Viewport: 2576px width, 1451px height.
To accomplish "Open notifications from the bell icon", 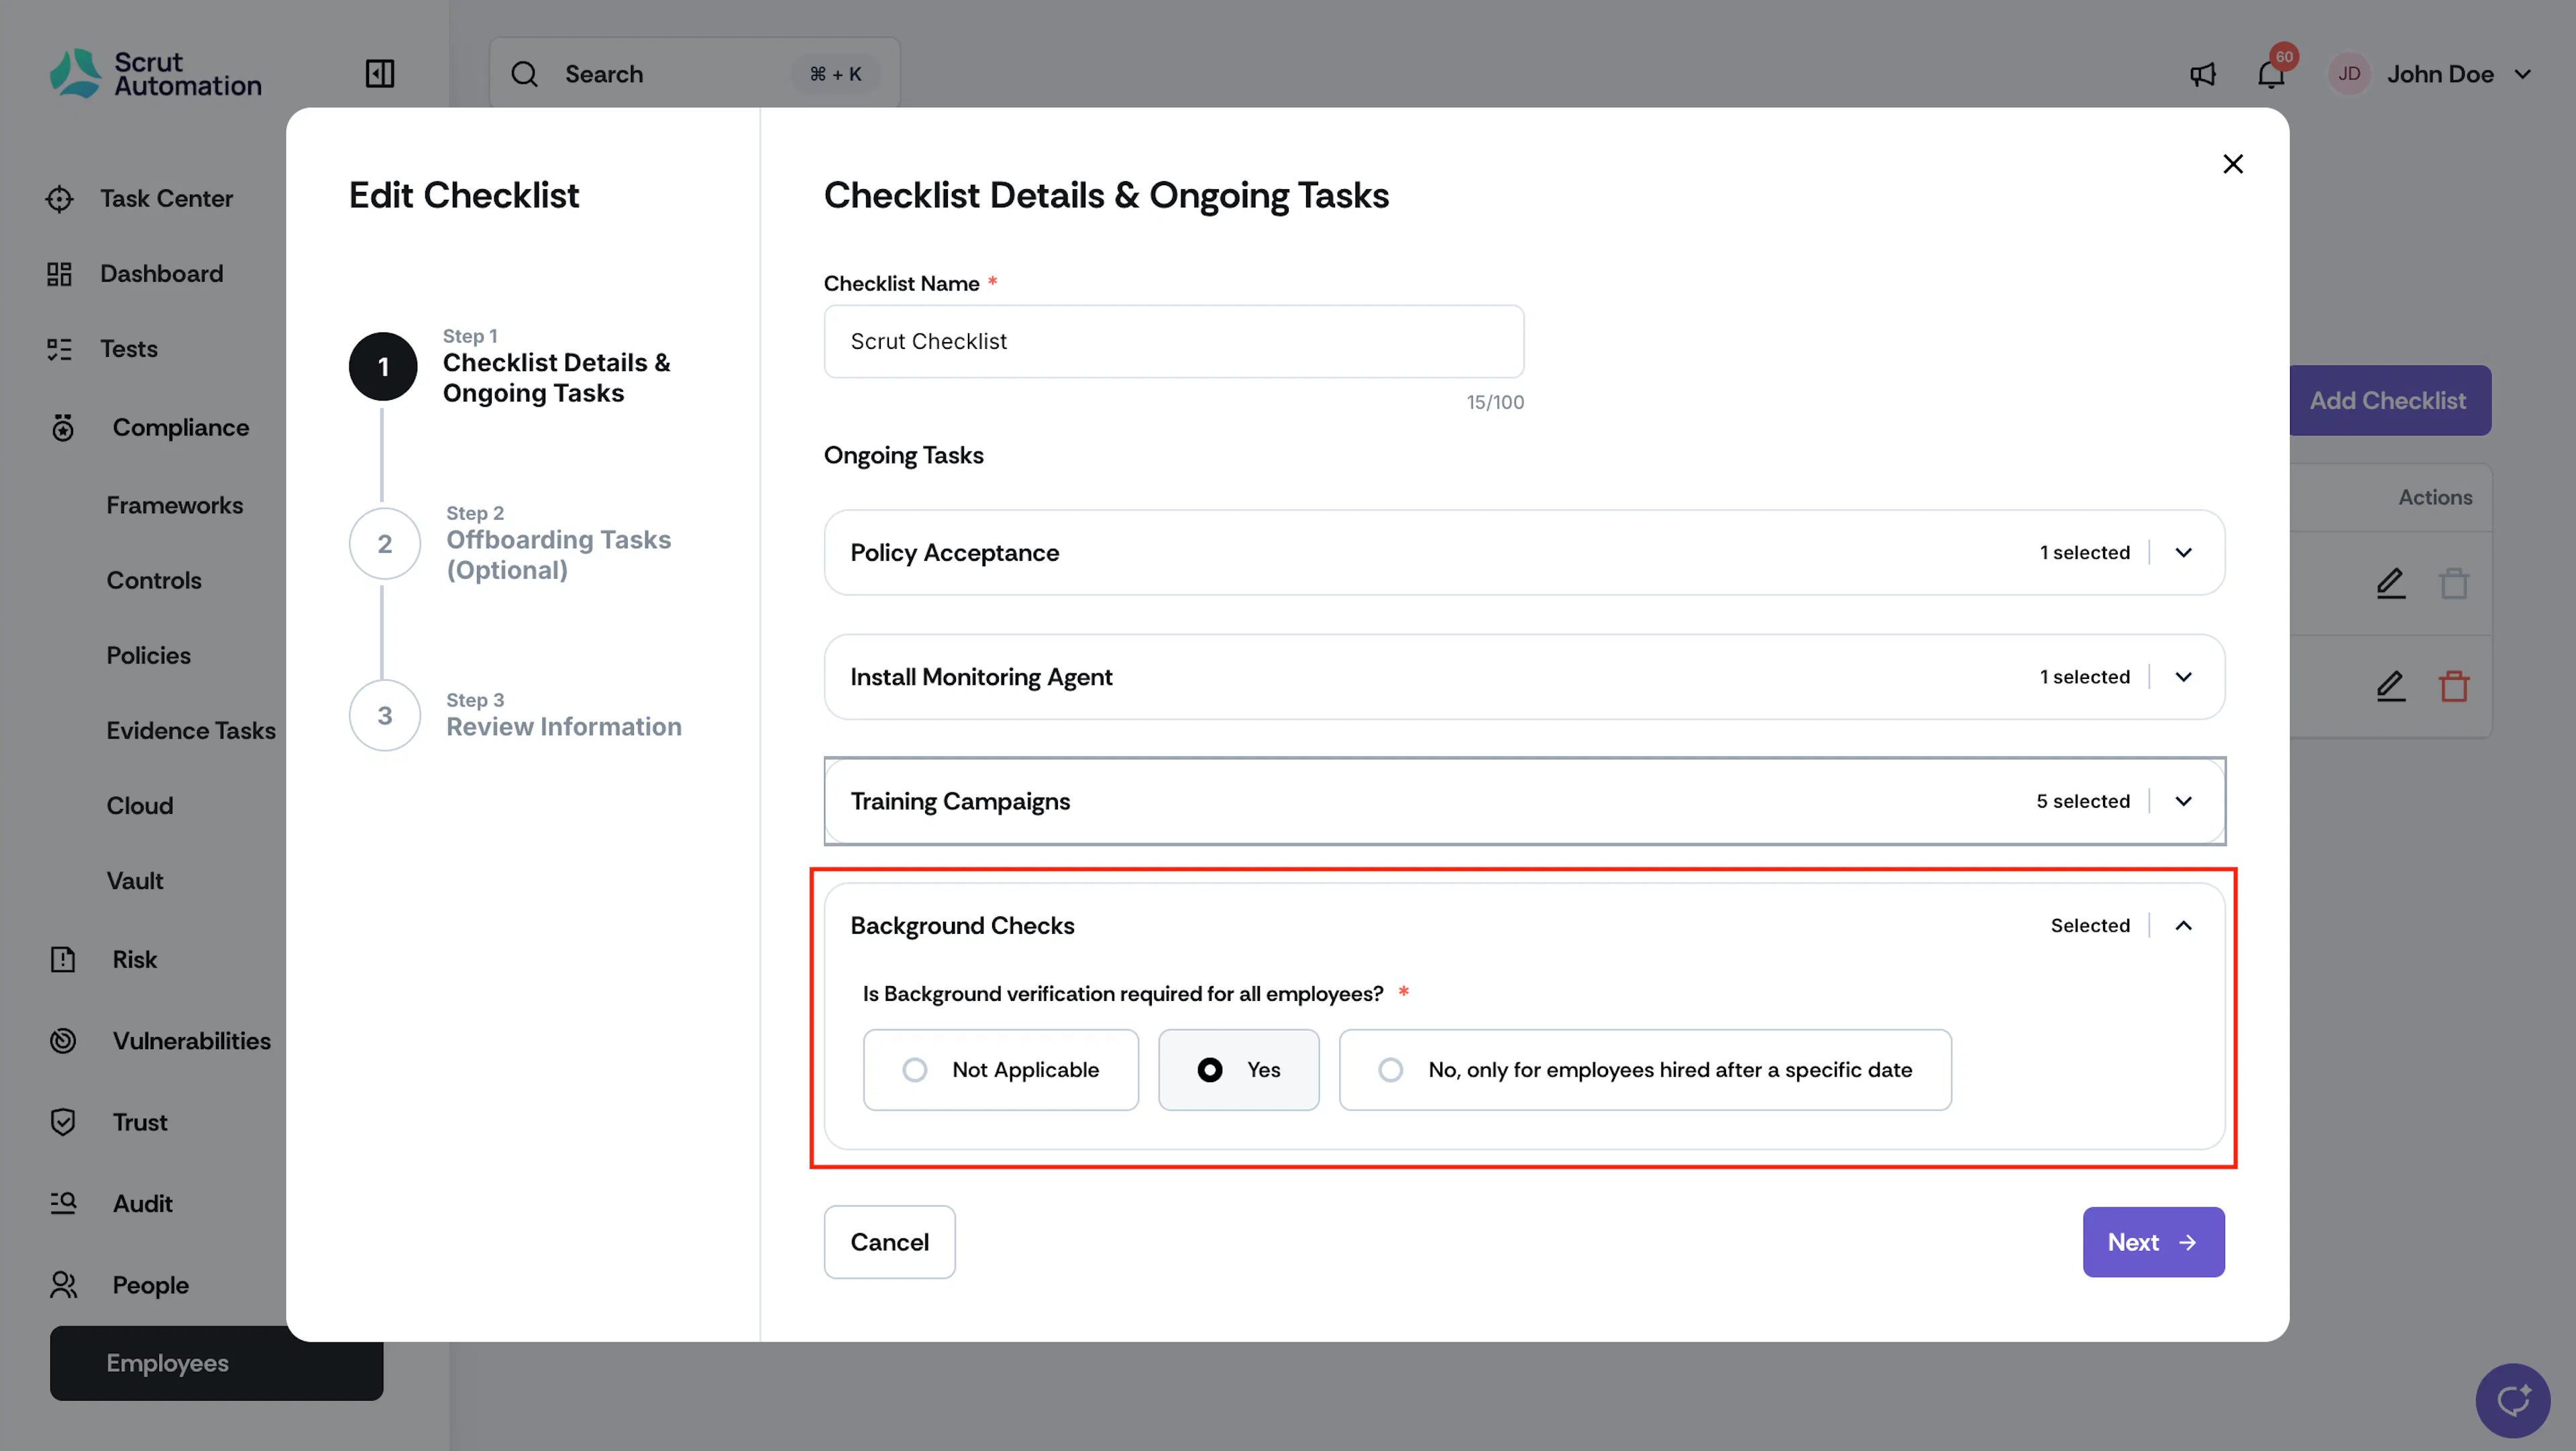I will 2271,74.
